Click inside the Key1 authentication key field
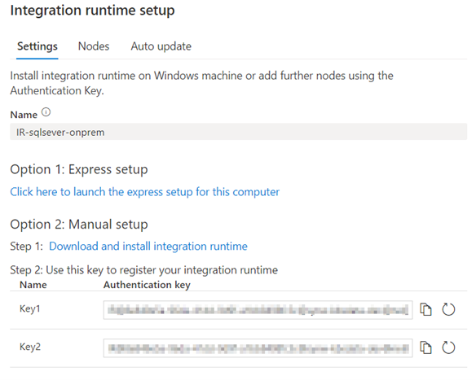The width and height of the screenshot is (476, 380). pyautogui.click(x=258, y=310)
